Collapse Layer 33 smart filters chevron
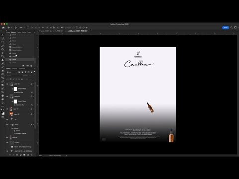Screen dimensions: 239x179 (33, 84)
